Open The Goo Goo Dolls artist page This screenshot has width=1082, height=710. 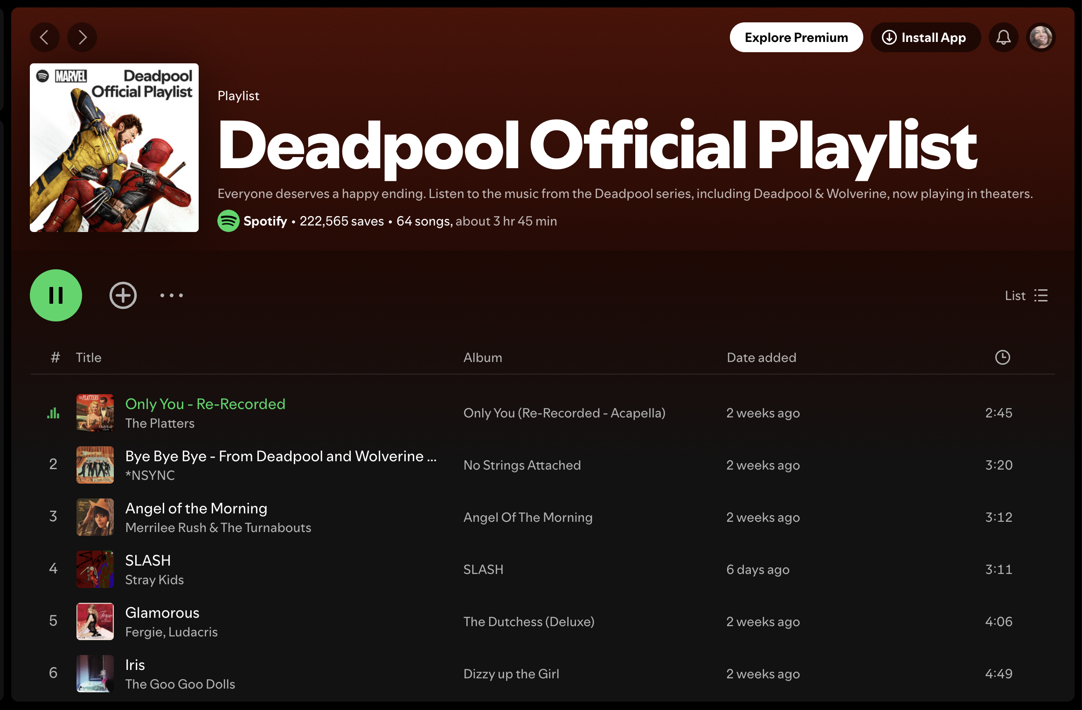(180, 684)
